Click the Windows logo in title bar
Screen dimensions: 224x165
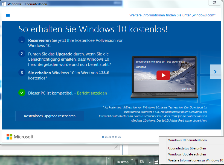tap(4, 4)
